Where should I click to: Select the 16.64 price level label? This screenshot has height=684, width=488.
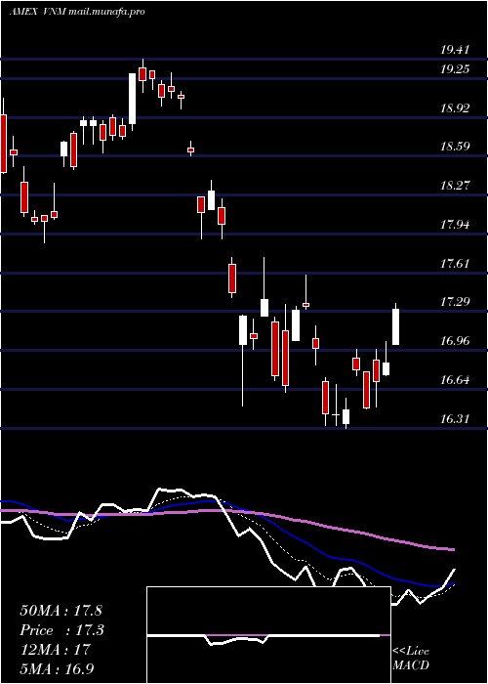click(455, 380)
